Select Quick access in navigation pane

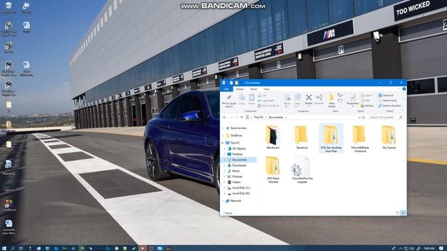point(238,128)
